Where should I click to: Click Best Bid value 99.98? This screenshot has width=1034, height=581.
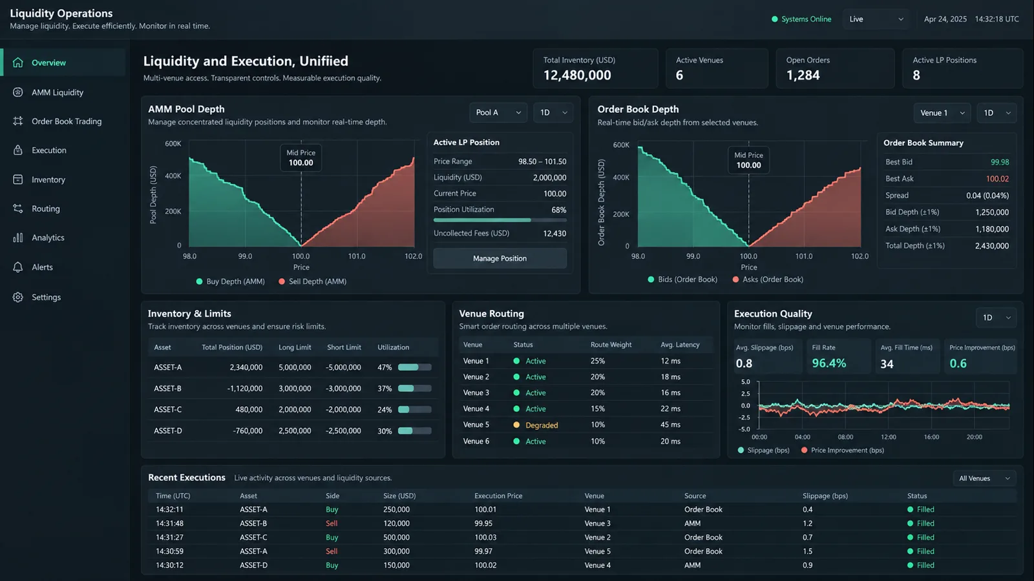pyautogui.click(x=1000, y=162)
